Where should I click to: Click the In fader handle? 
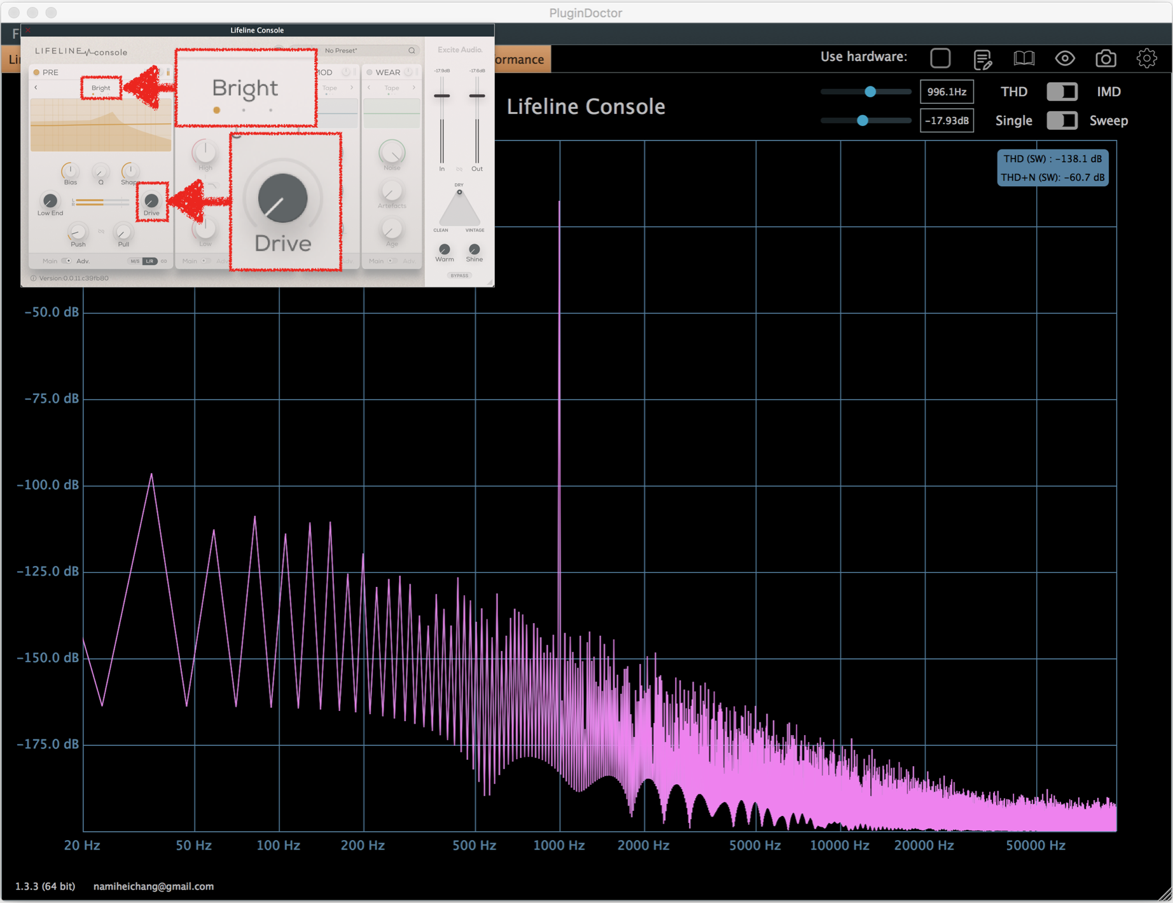click(442, 96)
